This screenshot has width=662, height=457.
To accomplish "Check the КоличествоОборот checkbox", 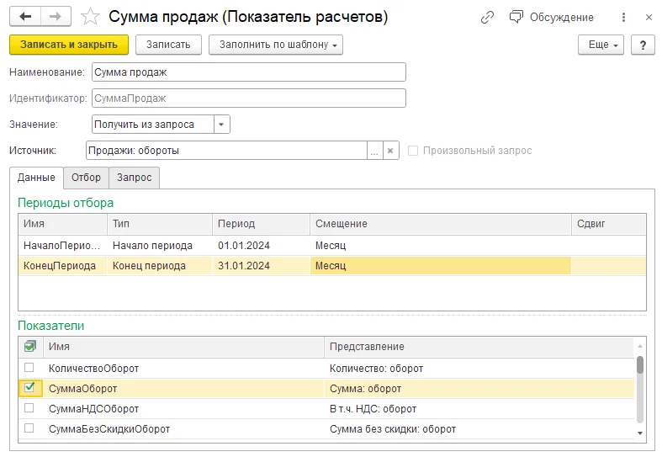I will click(x=29, y=368).
